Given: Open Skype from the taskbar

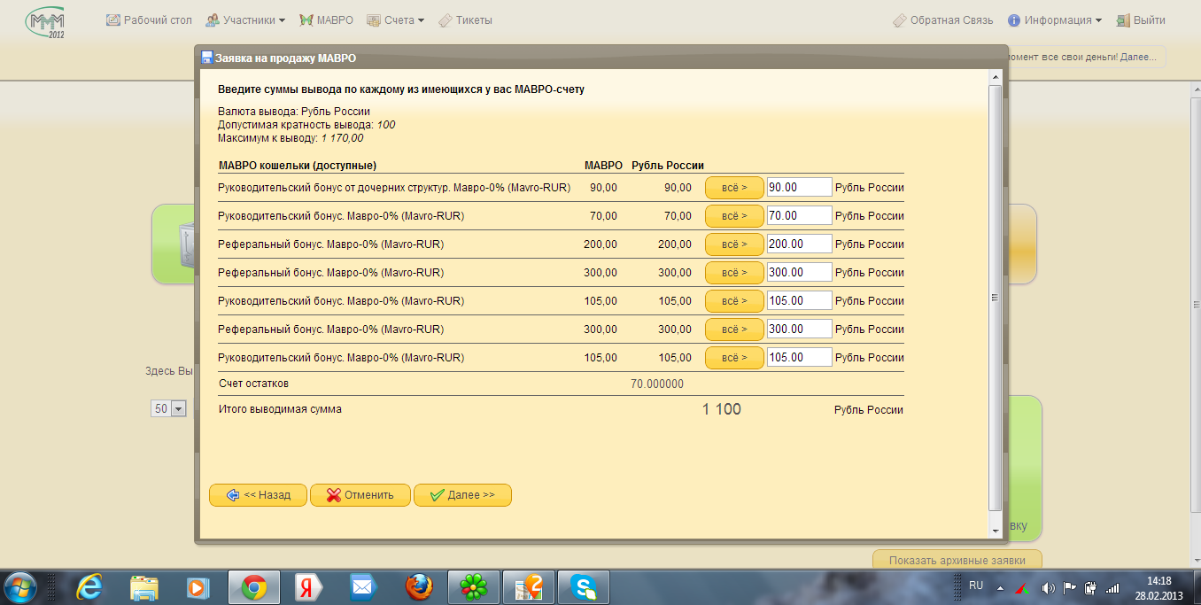Looking at the screenshot, I should point(584,586).
